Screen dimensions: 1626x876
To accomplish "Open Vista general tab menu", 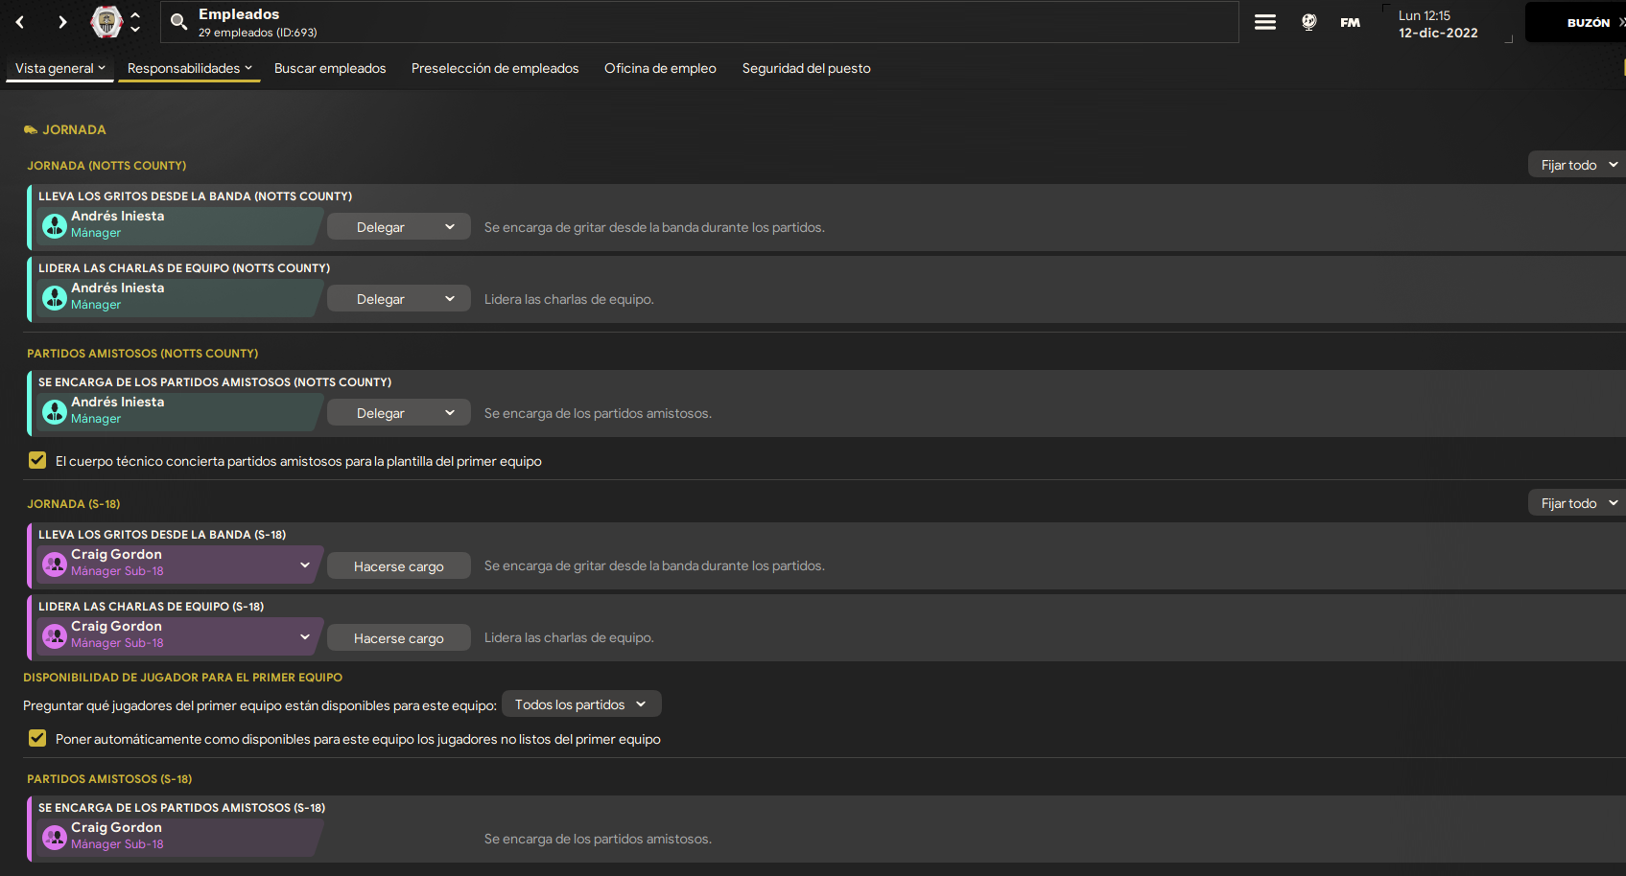I will [x=60, y=68].
